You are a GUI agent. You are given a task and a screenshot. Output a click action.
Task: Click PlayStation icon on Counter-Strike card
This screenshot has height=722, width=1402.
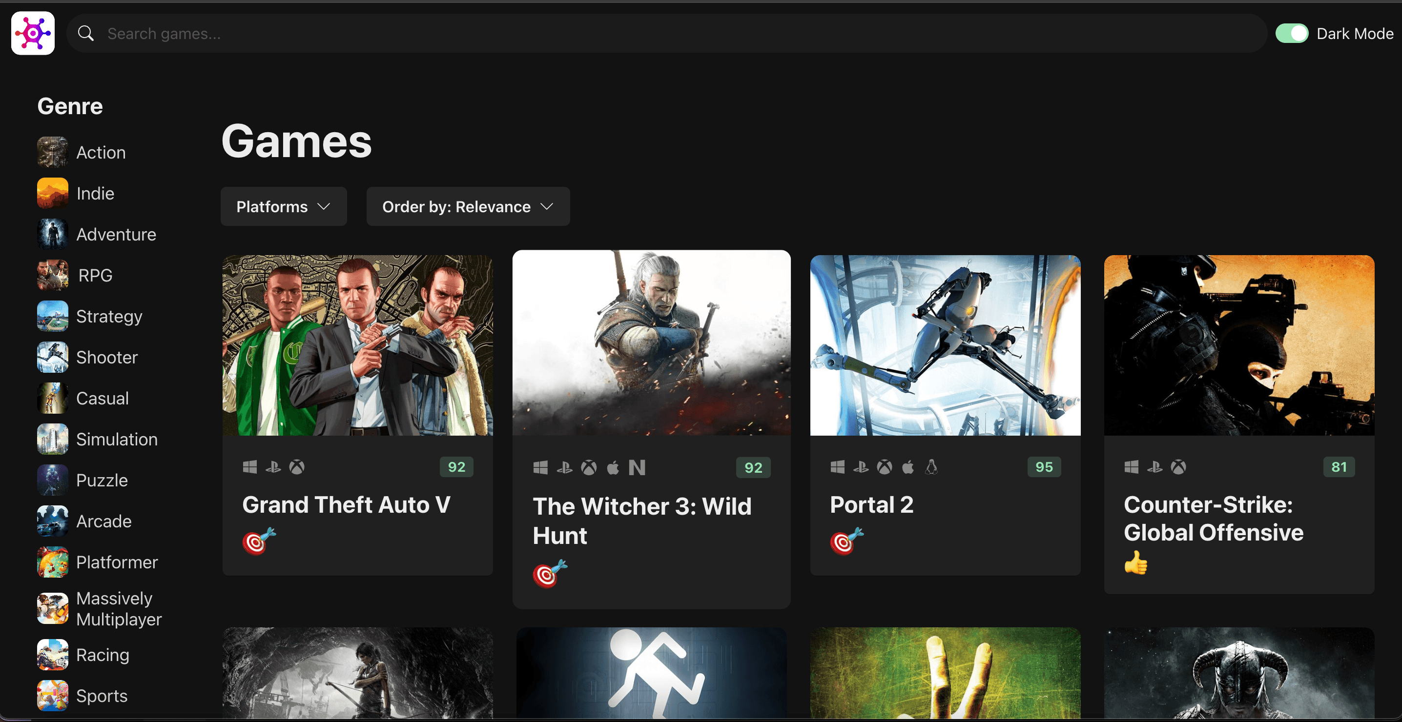1155,467
